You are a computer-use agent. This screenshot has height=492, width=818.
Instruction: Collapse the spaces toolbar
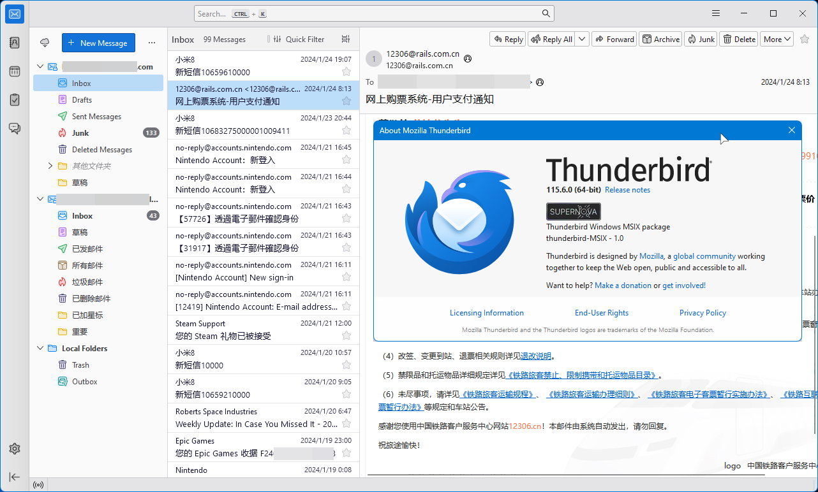click(15, 477)
